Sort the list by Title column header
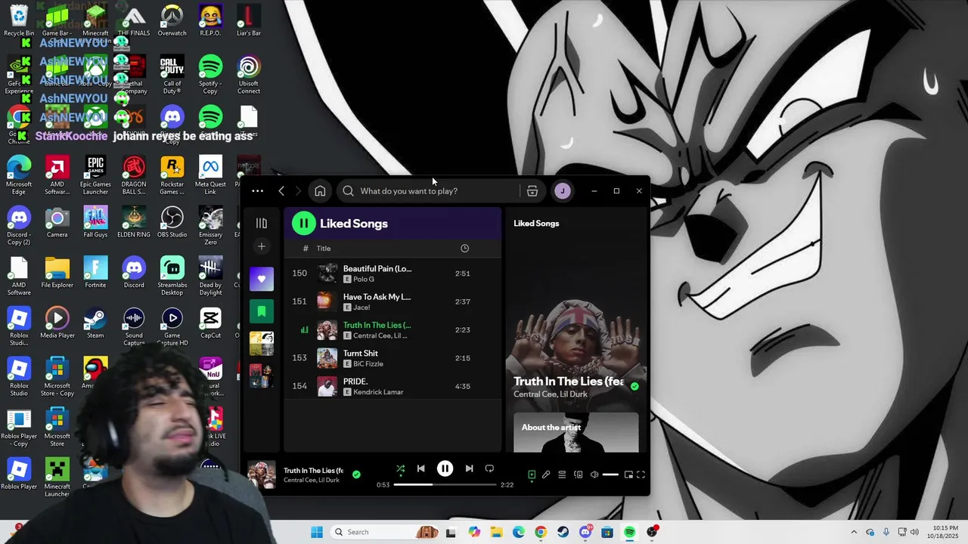968x544 pixels. click(x=324, y=249)
